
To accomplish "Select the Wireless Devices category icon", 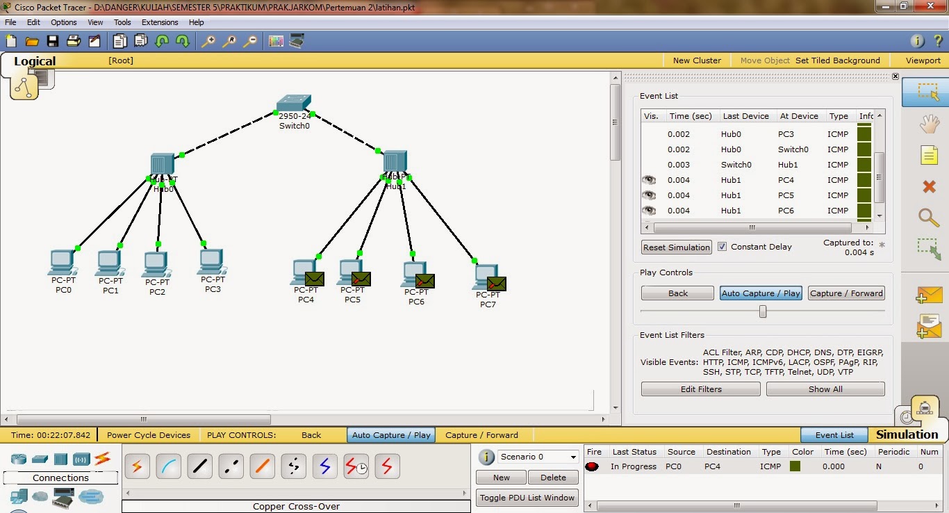I will 81,459.
